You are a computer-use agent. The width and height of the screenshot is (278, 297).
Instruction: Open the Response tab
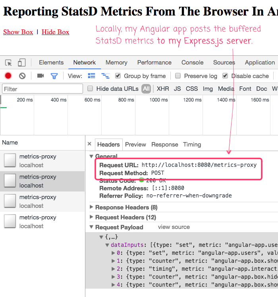pyautogui.click(x=164, y=145)
